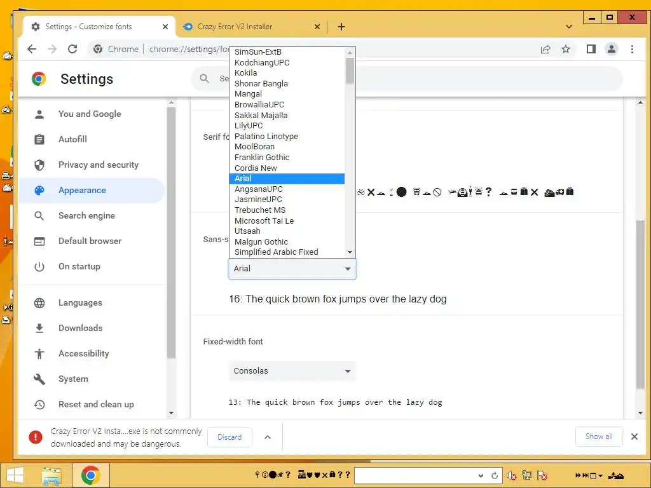Open File Explorer from the taskbar

coord(51,475)
